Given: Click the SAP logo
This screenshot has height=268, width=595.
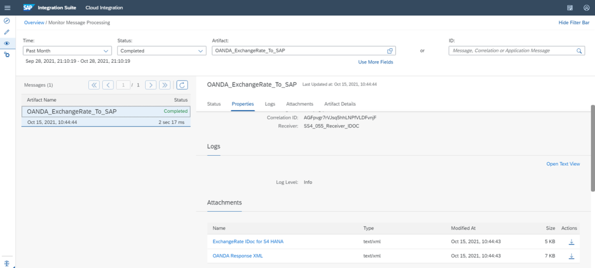Looking at the screenshot, I should (x=28, y=8).
